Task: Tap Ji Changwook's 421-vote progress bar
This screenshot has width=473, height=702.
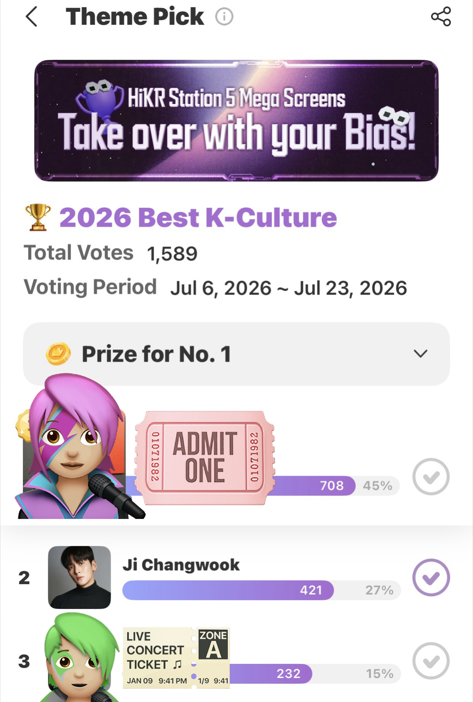Action: coord(261,590)
